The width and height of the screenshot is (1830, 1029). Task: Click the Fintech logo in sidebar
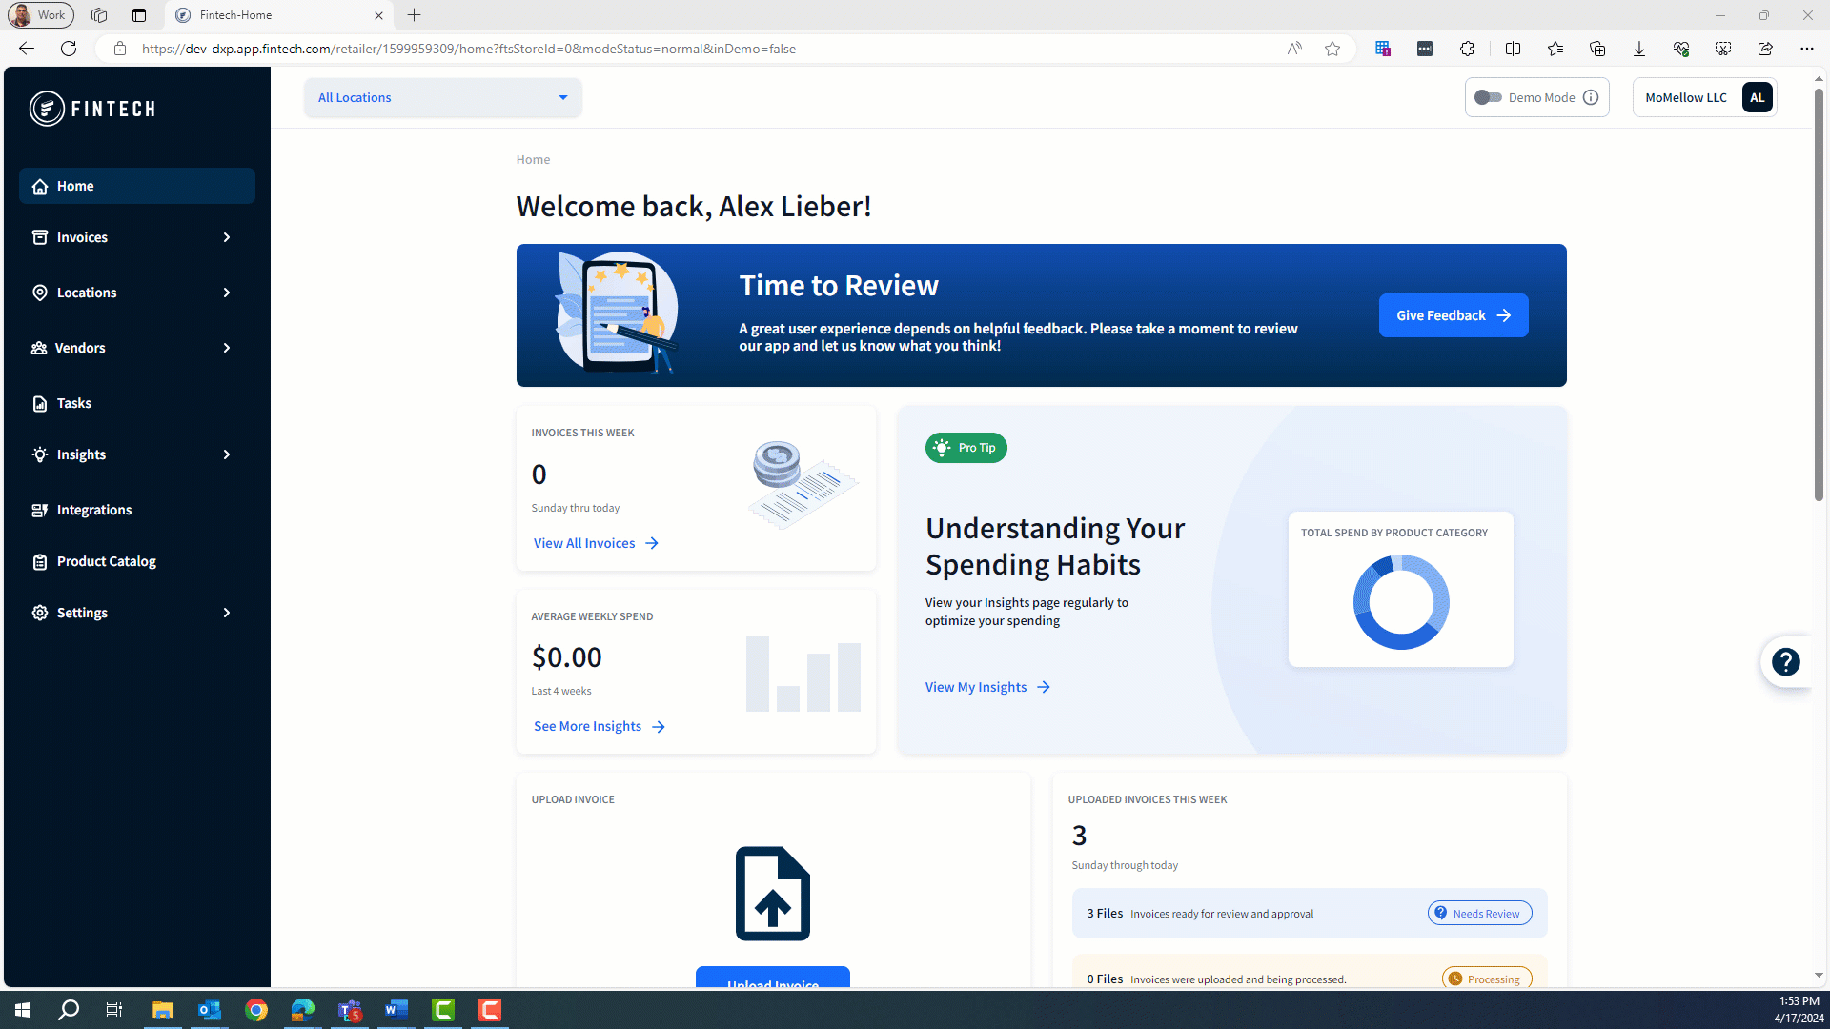tap(92, 109)
